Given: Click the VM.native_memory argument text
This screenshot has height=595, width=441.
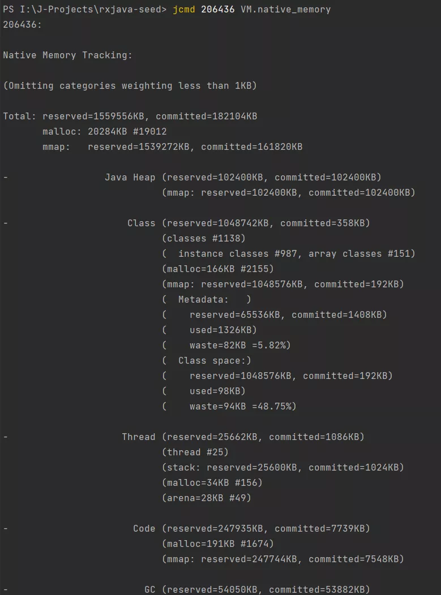Looking at the screenshot, I should 286,10.
